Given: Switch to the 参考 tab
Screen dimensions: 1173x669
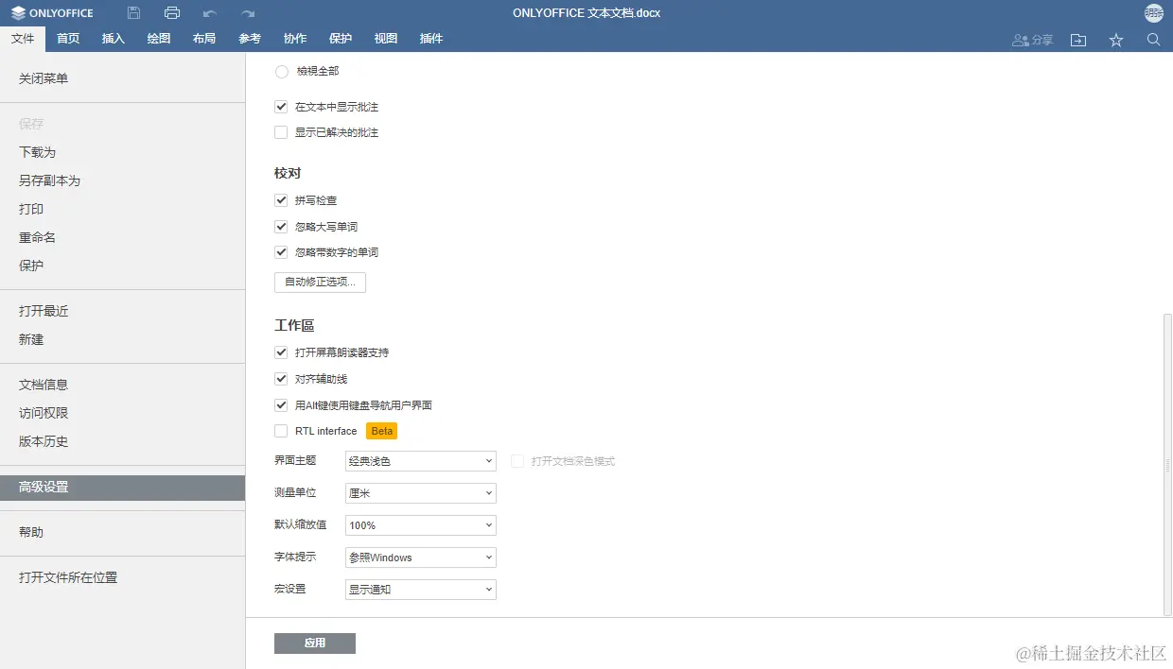Looking at the screenshot, I should 250,39.
